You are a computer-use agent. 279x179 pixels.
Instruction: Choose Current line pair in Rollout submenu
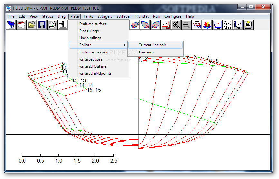click(155, 45)
